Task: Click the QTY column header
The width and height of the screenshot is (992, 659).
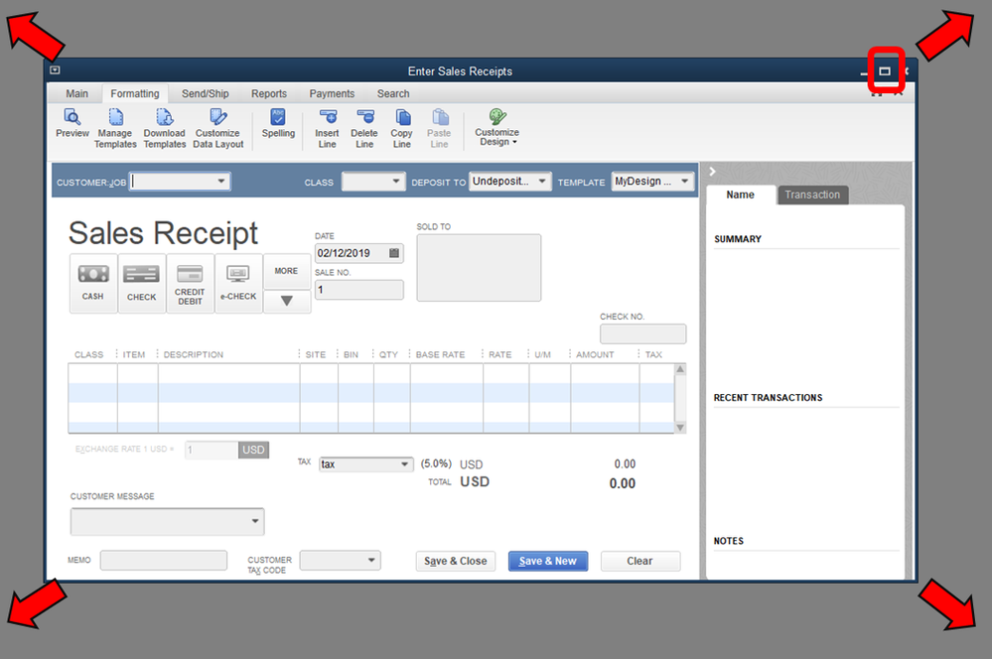Action: click(x=388, y=354)
